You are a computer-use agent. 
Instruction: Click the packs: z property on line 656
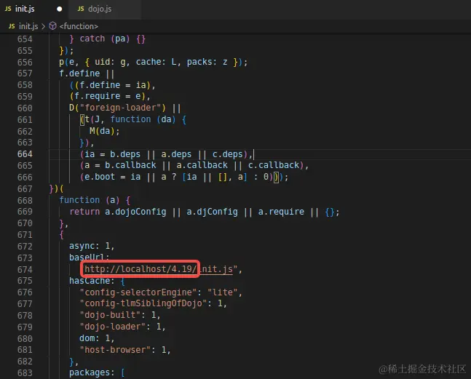pos(207,62)
